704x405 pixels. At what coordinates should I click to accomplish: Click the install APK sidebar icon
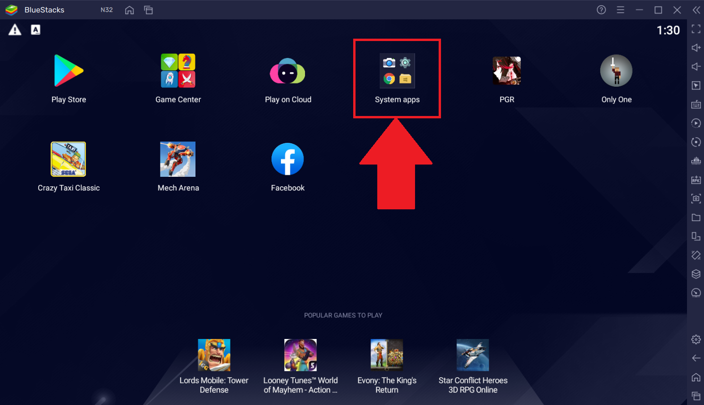tap(696, 180)
